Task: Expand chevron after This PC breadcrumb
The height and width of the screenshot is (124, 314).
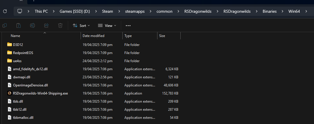Action: point(54,11)
